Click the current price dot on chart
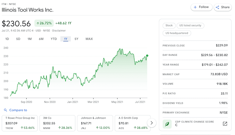The height and width of the screenshot is (135, 235). click(x=147, y=55)
